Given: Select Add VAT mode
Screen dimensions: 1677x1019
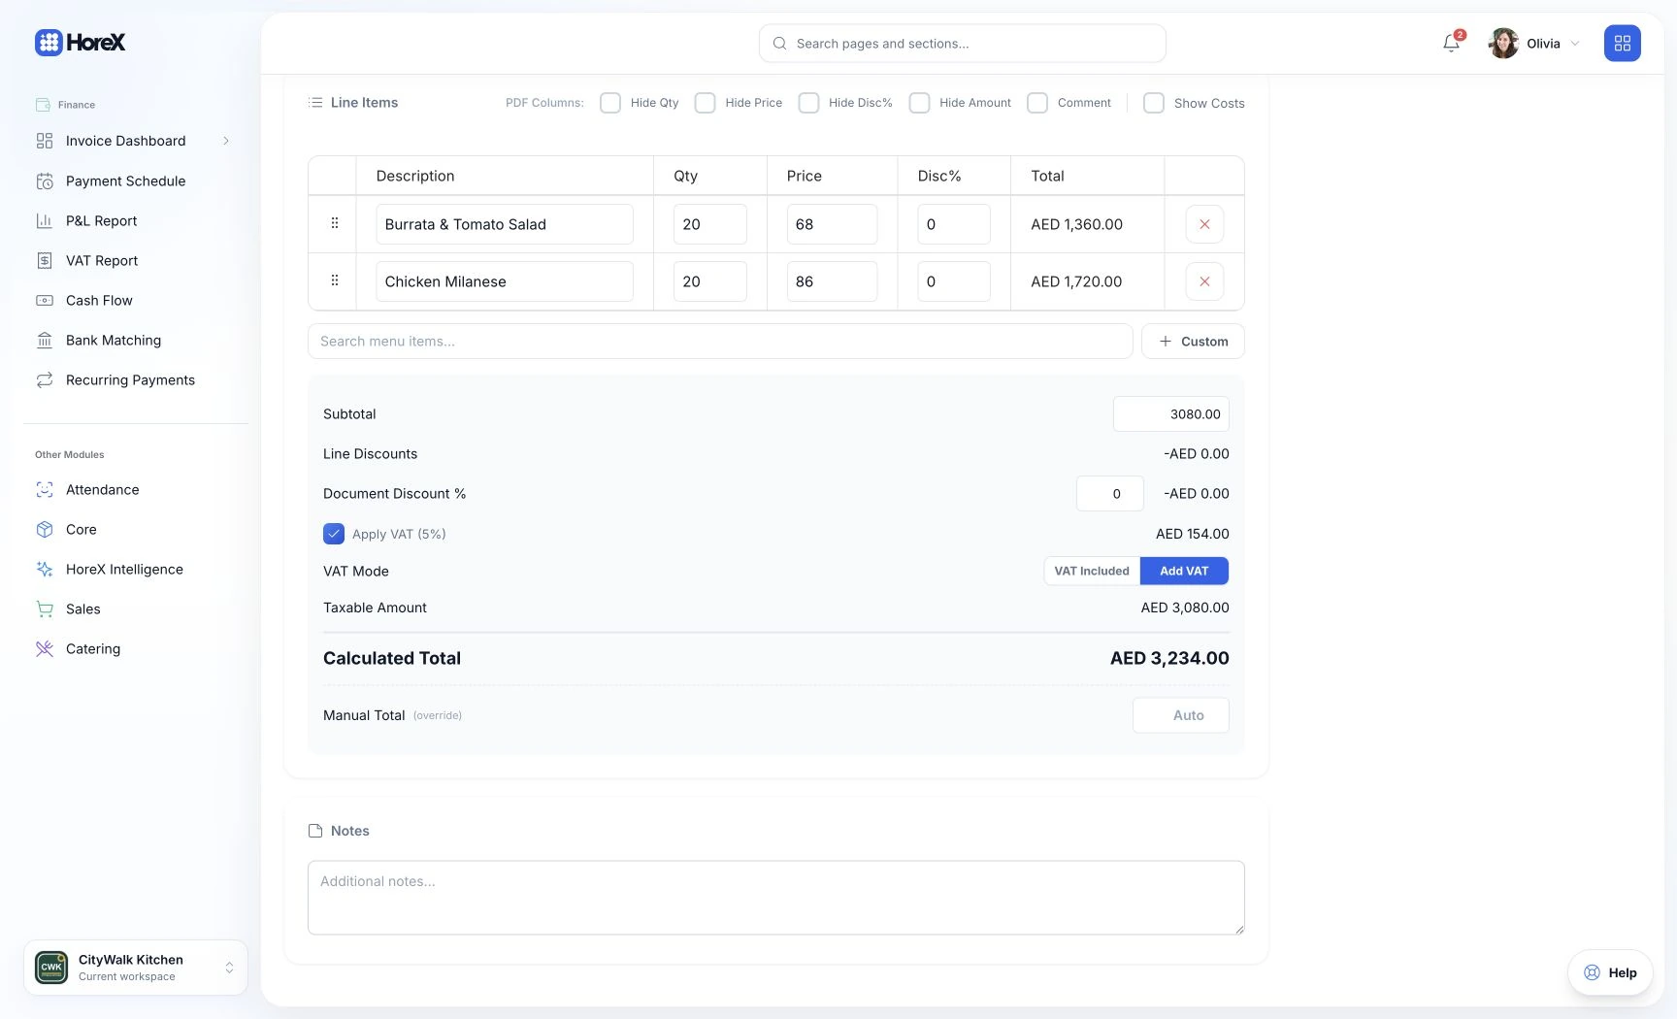Looking at the screenshot, I should coord(1184,571).
